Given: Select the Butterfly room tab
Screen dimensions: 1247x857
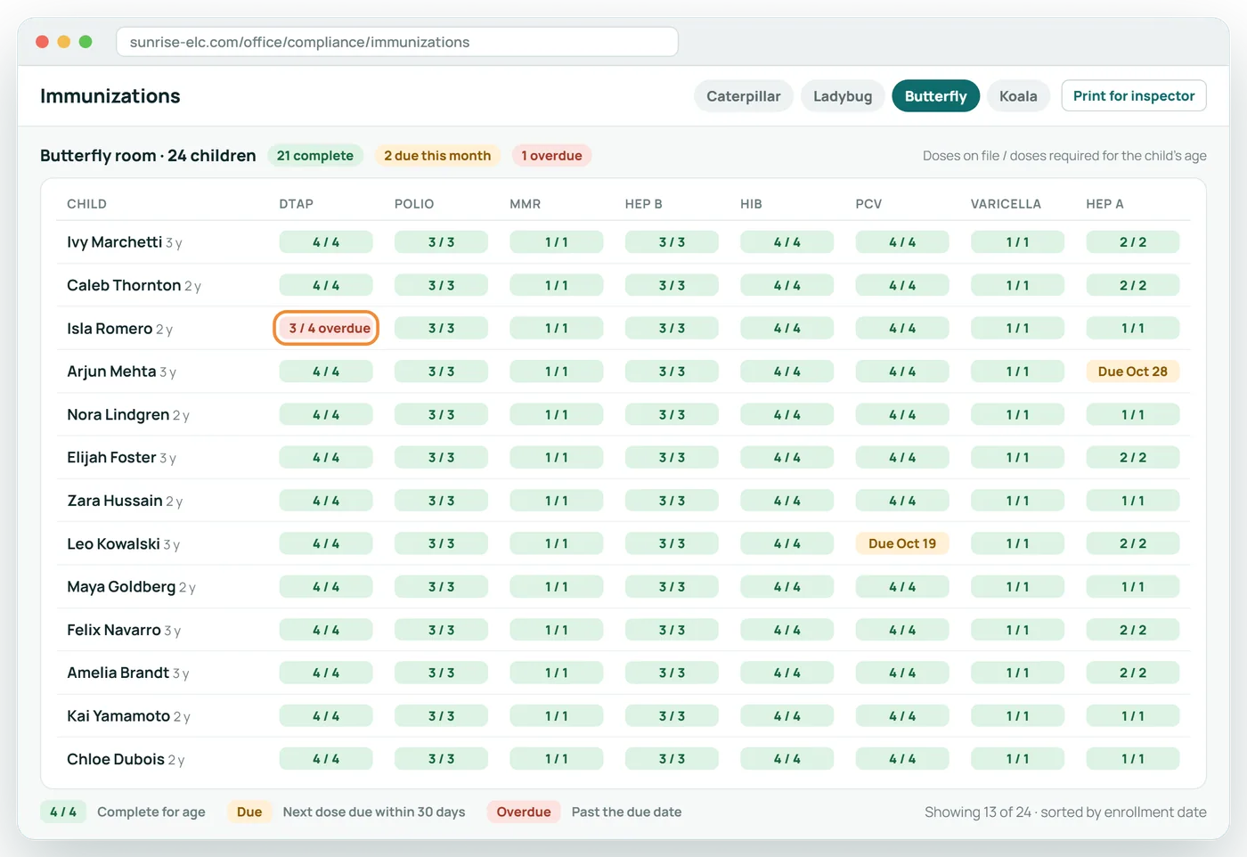Looking at the screenshot, I should (935, 96).
